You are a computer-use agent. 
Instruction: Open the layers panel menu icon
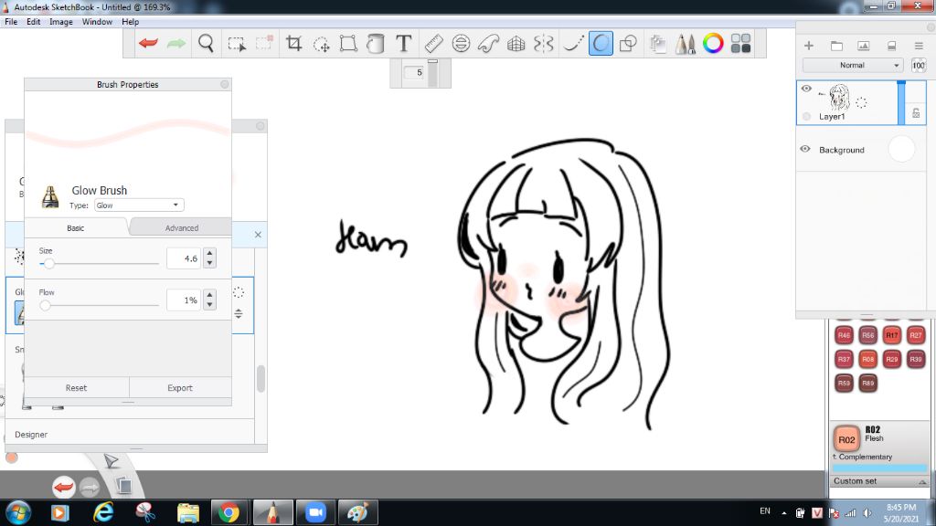point(919,46)
